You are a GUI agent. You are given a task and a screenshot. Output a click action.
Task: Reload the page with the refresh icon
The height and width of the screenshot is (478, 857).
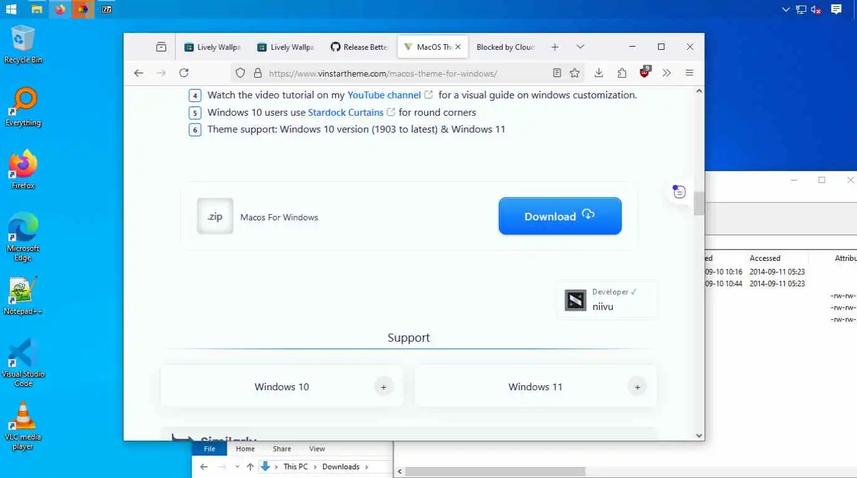(x=184, y=73)
